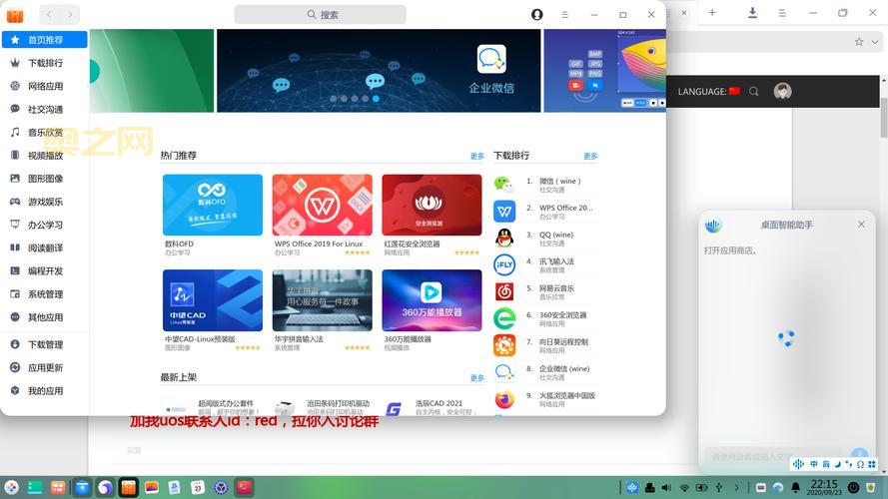The height and width of the screenshot is (499, 888).
Task: Click the browser download icon
Action: click(752, 12)
